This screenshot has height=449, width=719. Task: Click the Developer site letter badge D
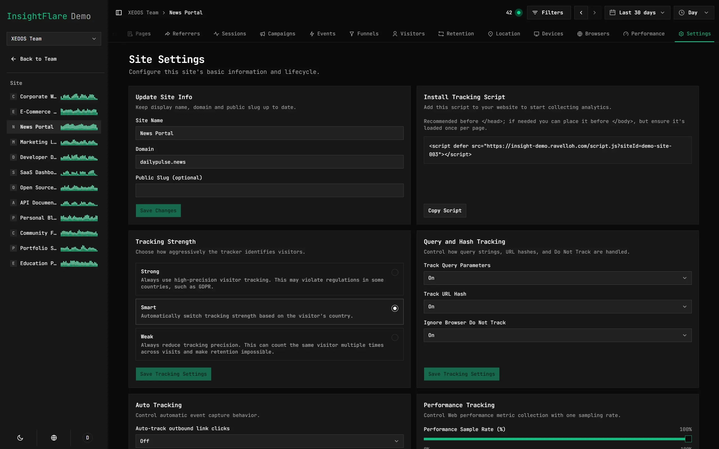pyautogui.click(x=13, y=157)
